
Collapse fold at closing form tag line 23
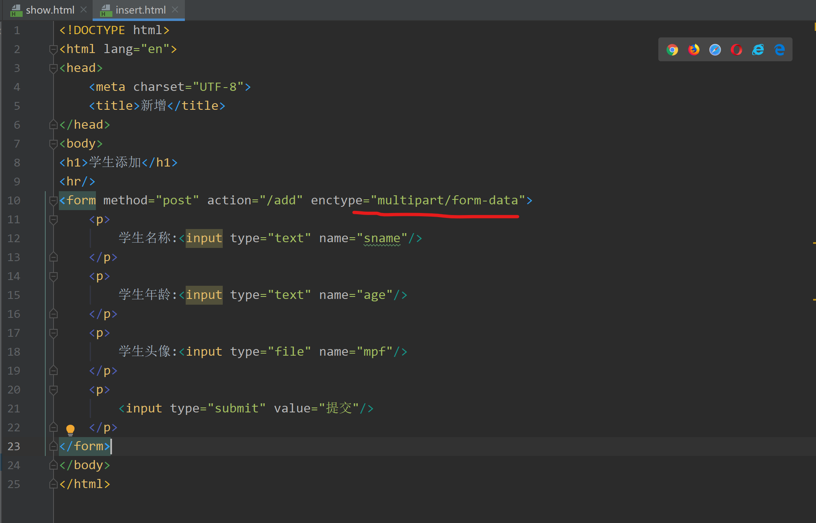coord(53,446)
